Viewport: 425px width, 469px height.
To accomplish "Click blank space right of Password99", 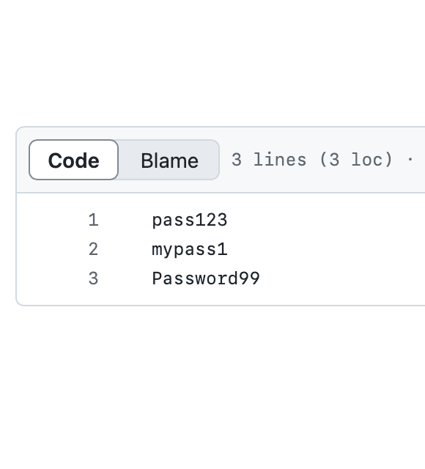I will (x=344, y=278).
